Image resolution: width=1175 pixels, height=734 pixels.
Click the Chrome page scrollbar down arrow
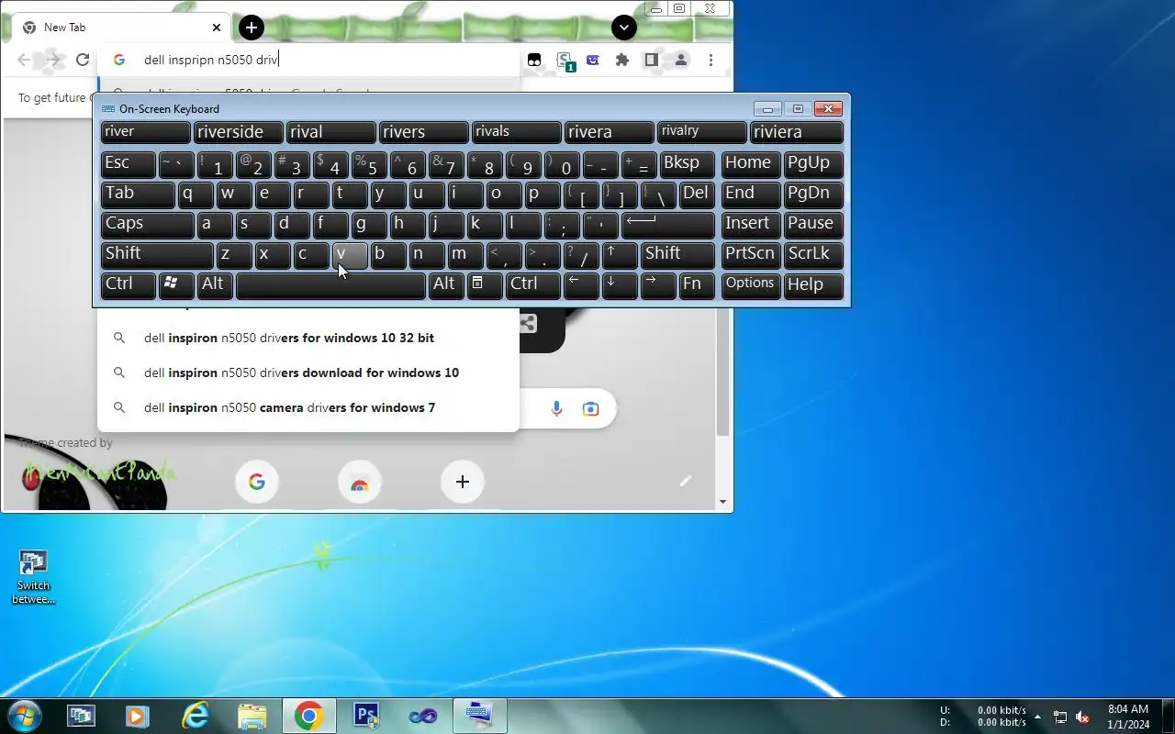[x=722, y=502]
